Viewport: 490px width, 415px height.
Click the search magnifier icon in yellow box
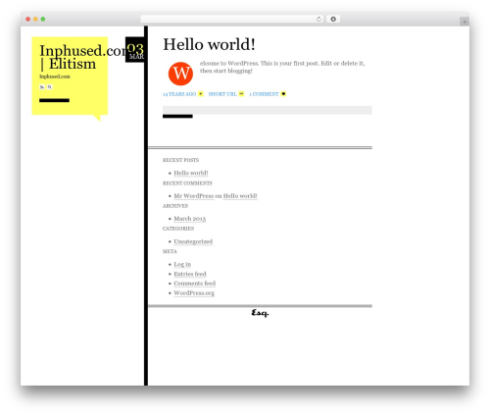(50, 87)
